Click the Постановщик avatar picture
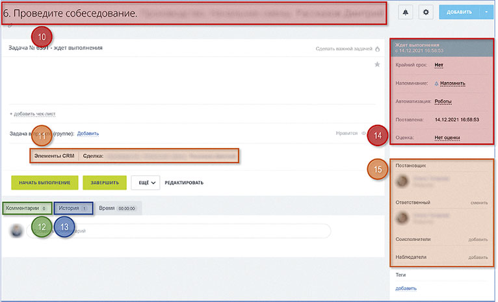Image resolution: width=498 pixels, height=302 pixels. tap(402, 181)
